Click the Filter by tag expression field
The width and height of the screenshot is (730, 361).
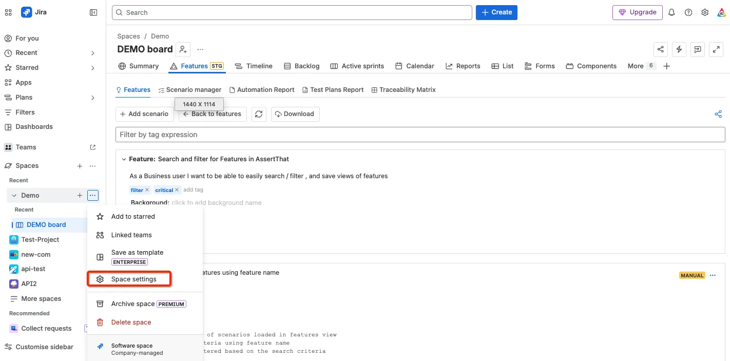tap(420, 135)
